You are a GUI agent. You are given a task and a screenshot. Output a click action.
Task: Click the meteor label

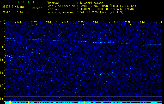pyautogui.click(x=37, y=8)
